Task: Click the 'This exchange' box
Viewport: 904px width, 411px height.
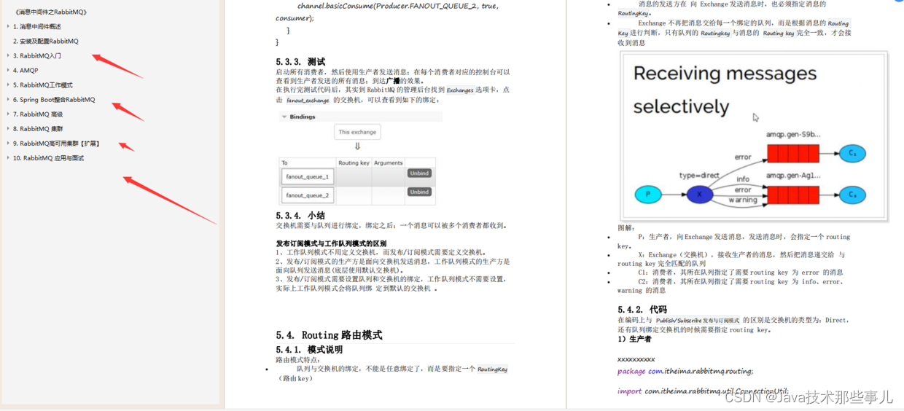Action: pos(357,132)
